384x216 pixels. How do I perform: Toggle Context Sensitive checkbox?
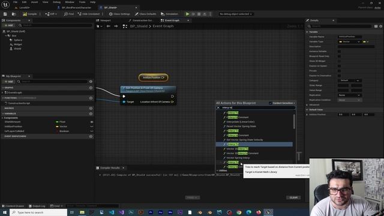click(x=271, y=103)
